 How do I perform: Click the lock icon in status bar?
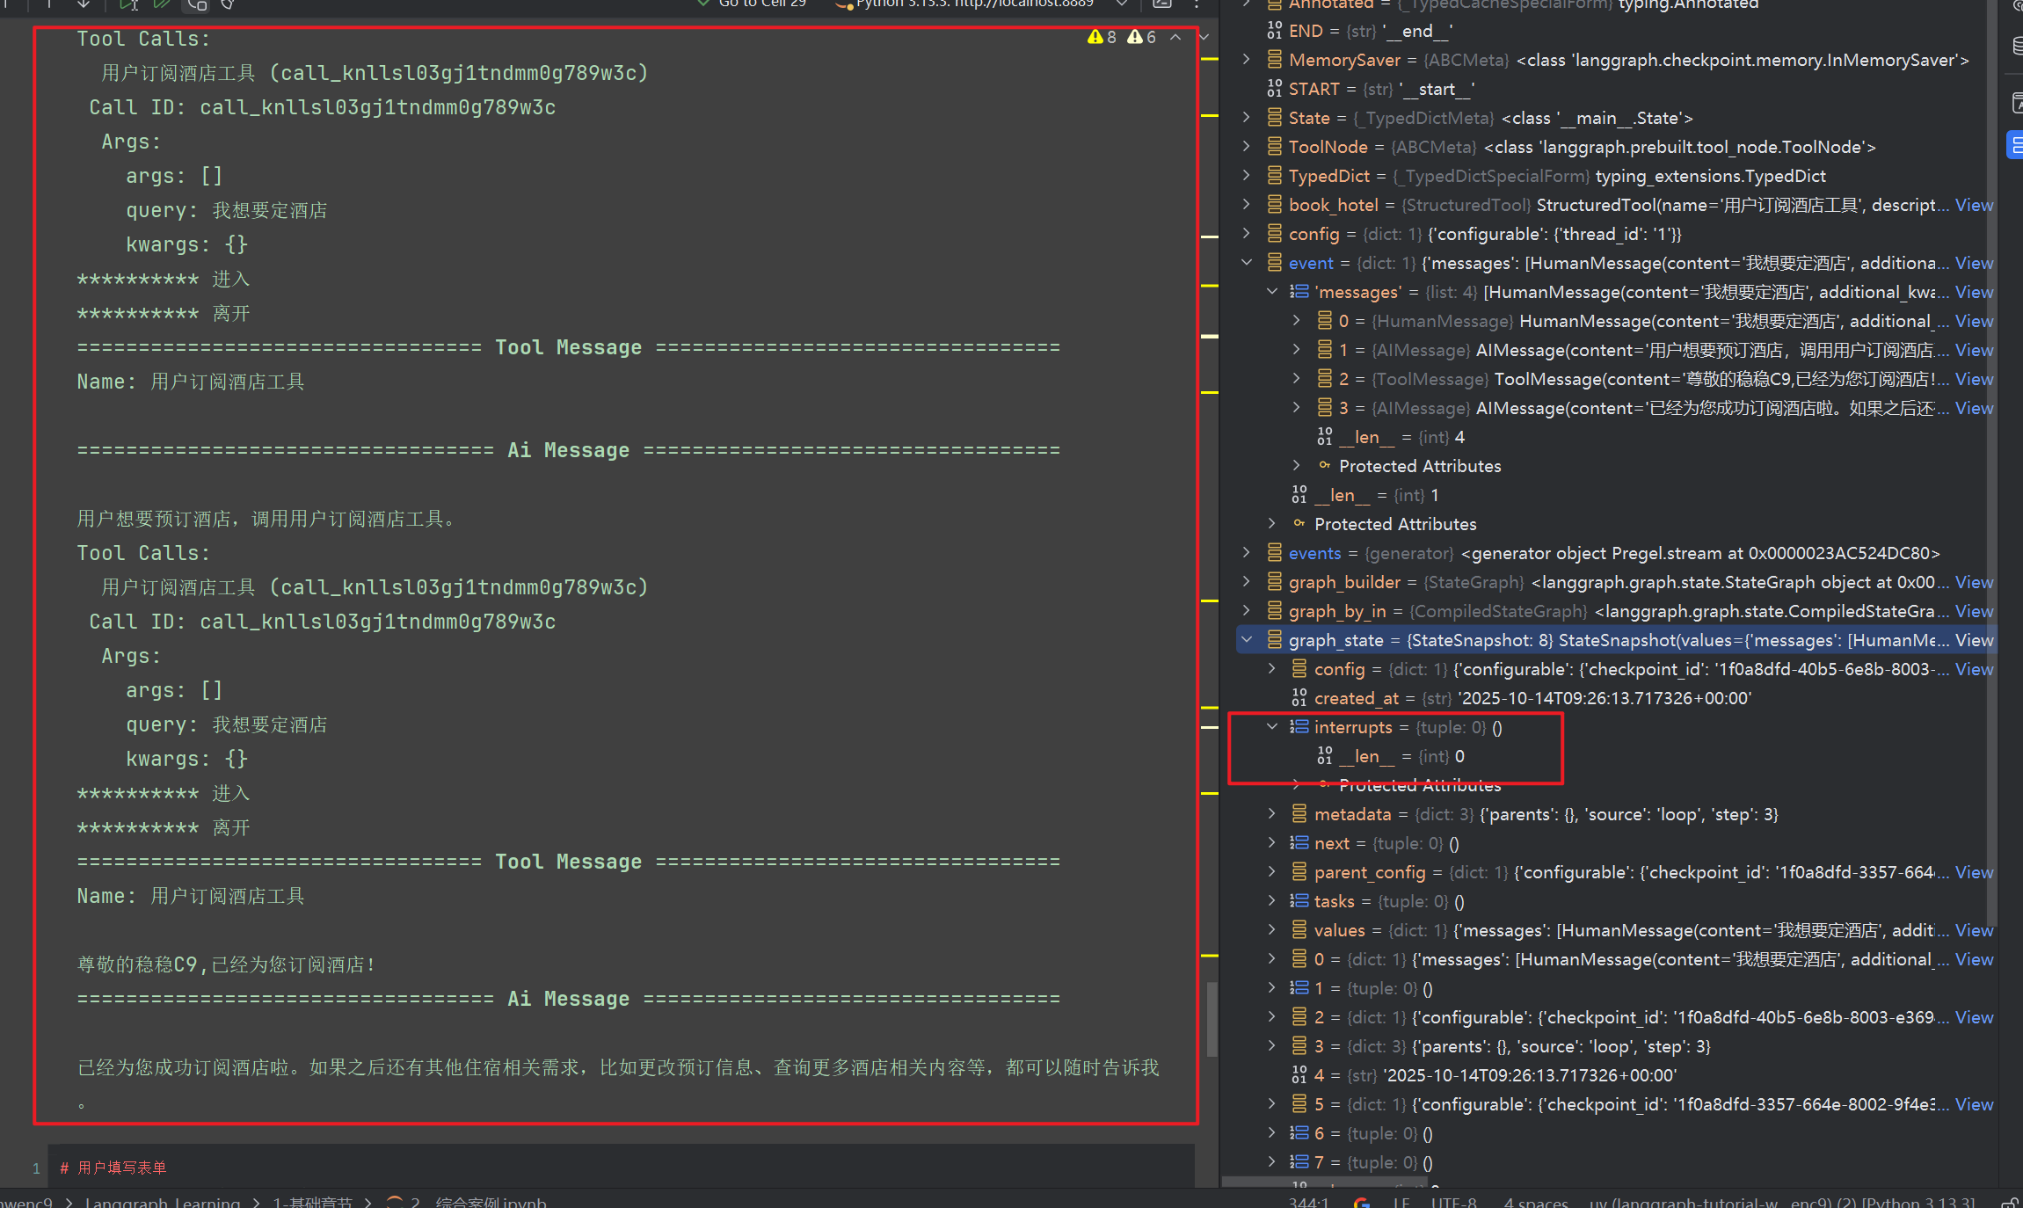[2010, 1202]
